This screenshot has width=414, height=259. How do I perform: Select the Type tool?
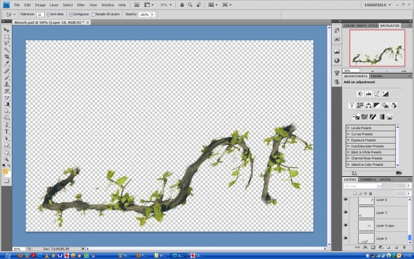point(7,132)
